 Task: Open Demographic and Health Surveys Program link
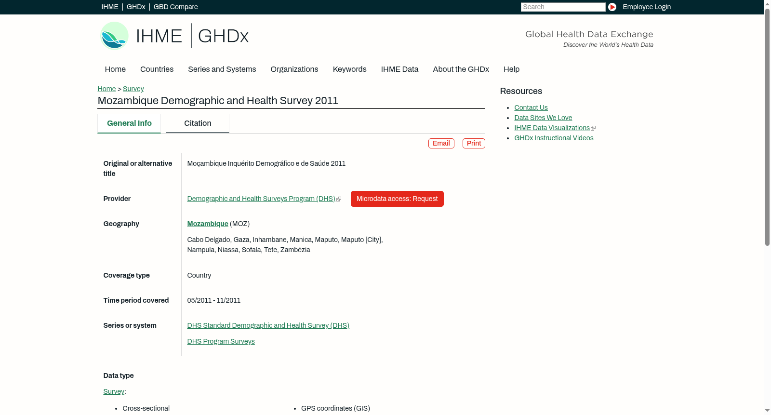click(x=261, y=199)
